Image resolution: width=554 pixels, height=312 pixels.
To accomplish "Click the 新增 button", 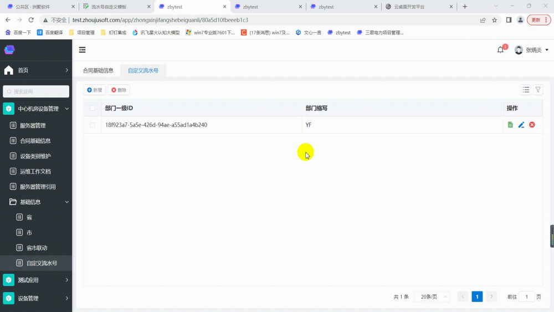I will (94, 90).
